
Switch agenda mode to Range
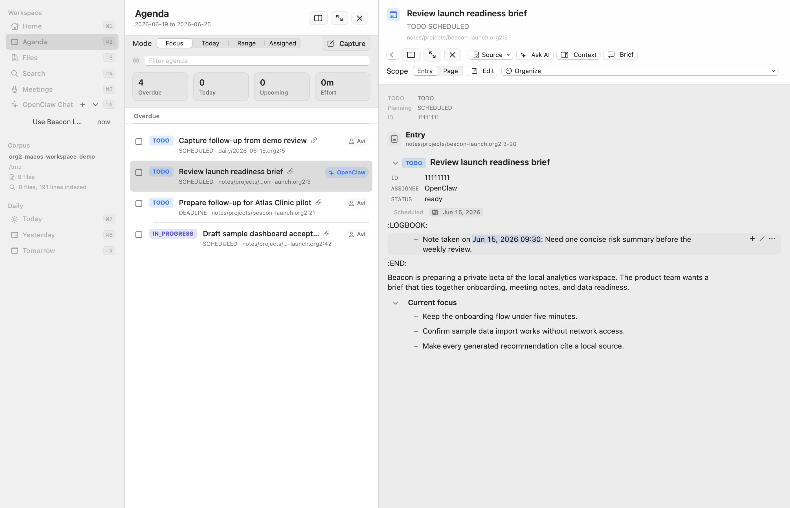246,43
